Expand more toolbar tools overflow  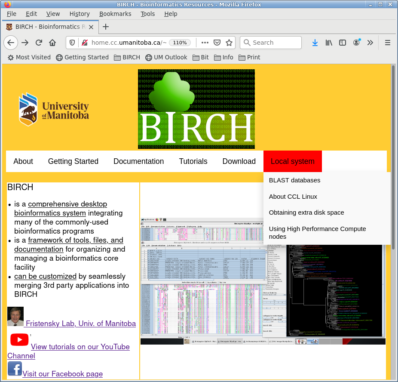[x=370, y=43]
